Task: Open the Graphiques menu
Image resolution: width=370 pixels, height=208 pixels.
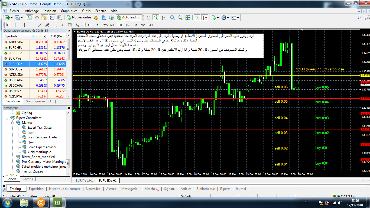Action: (x=69, y=11)
